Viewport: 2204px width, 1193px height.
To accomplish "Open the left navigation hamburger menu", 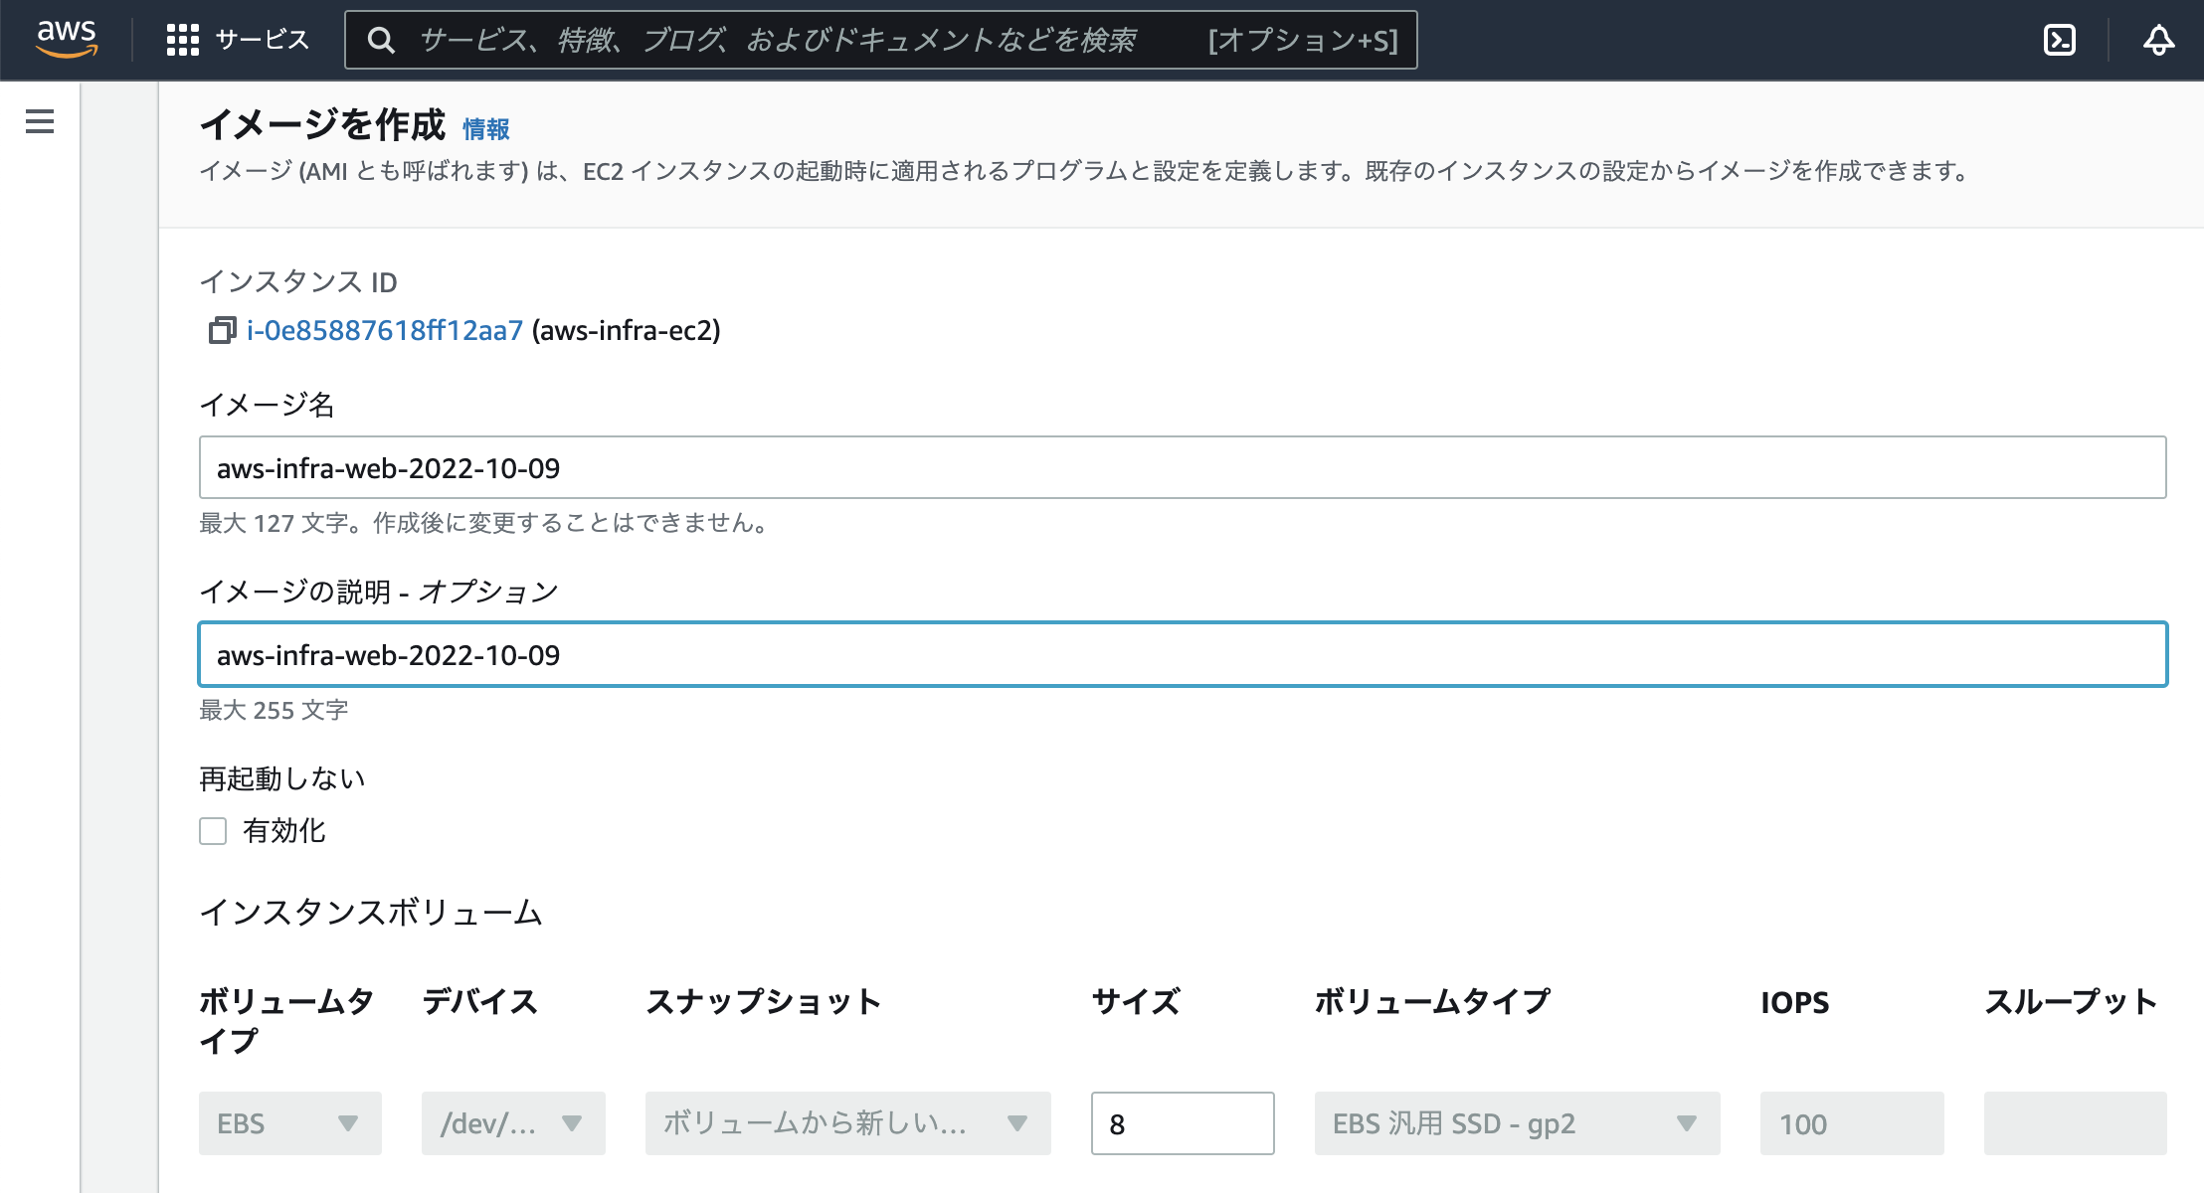I will click(40, 121).
